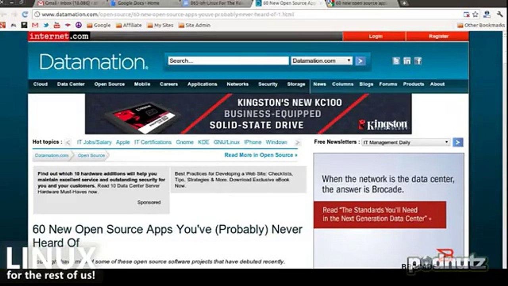Click into the Datamation Search field

(228, 61)
